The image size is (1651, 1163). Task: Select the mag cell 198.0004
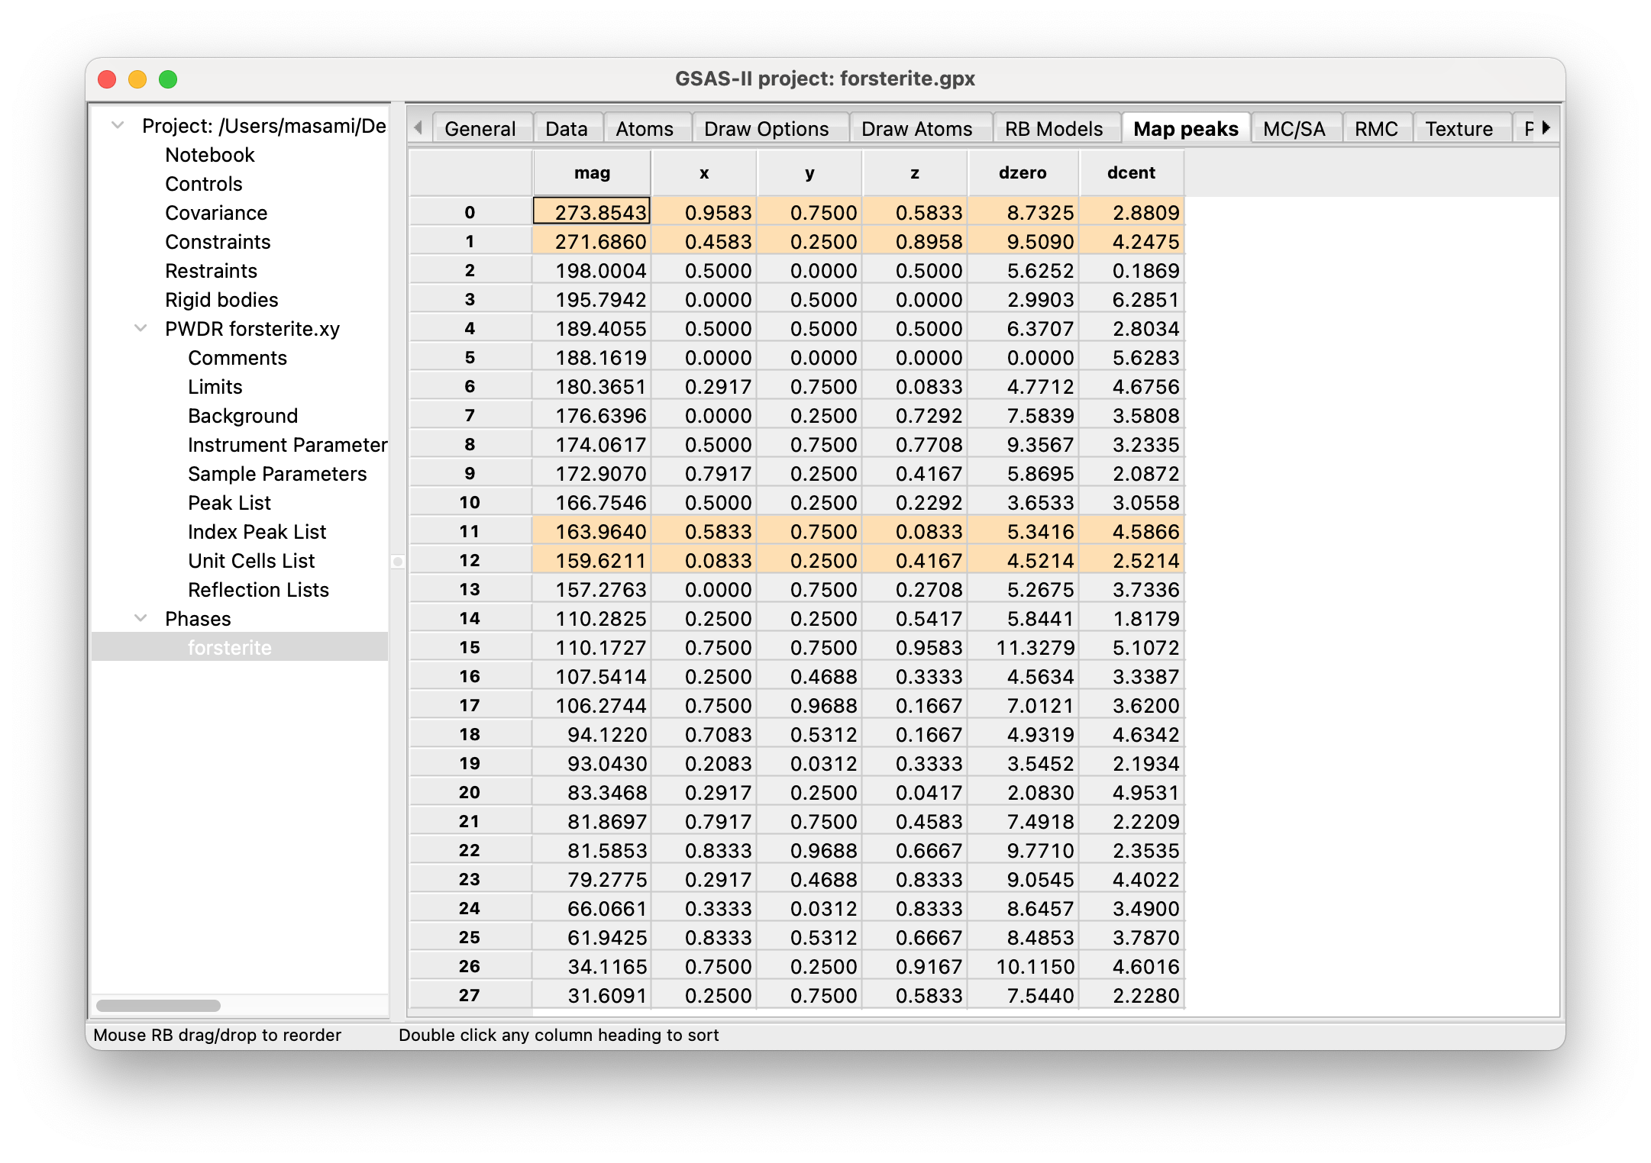(593, 271)
